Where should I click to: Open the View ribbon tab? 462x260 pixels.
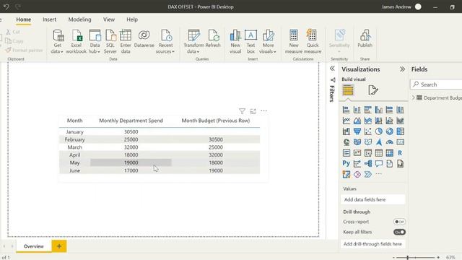(x=109, y=19)
